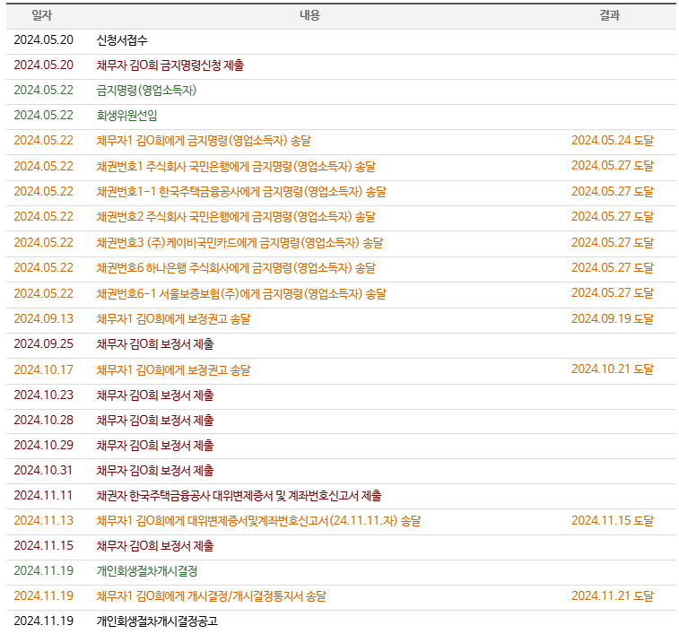The image size is (679, 634).
Task: Select 채권번호6-1 서울보증보험(주)에게 금지명령 송달
Action: 241,294
